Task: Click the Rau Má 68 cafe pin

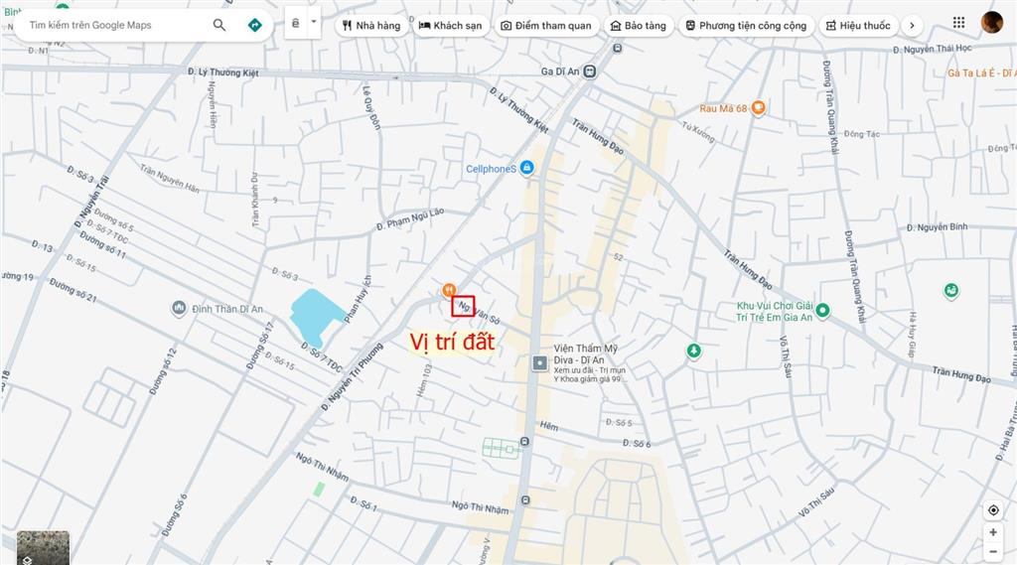Action: 758,107
